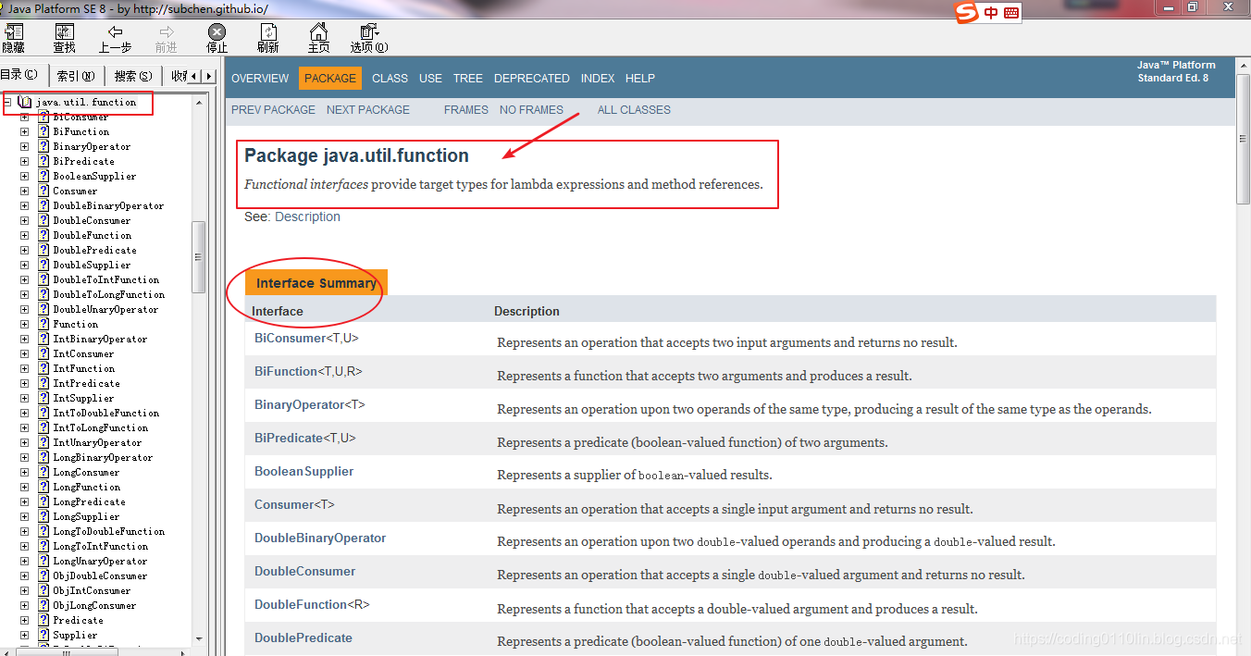Collapse the java.util.function tree node
This screenshot has width=1251, height=656.
6,102
